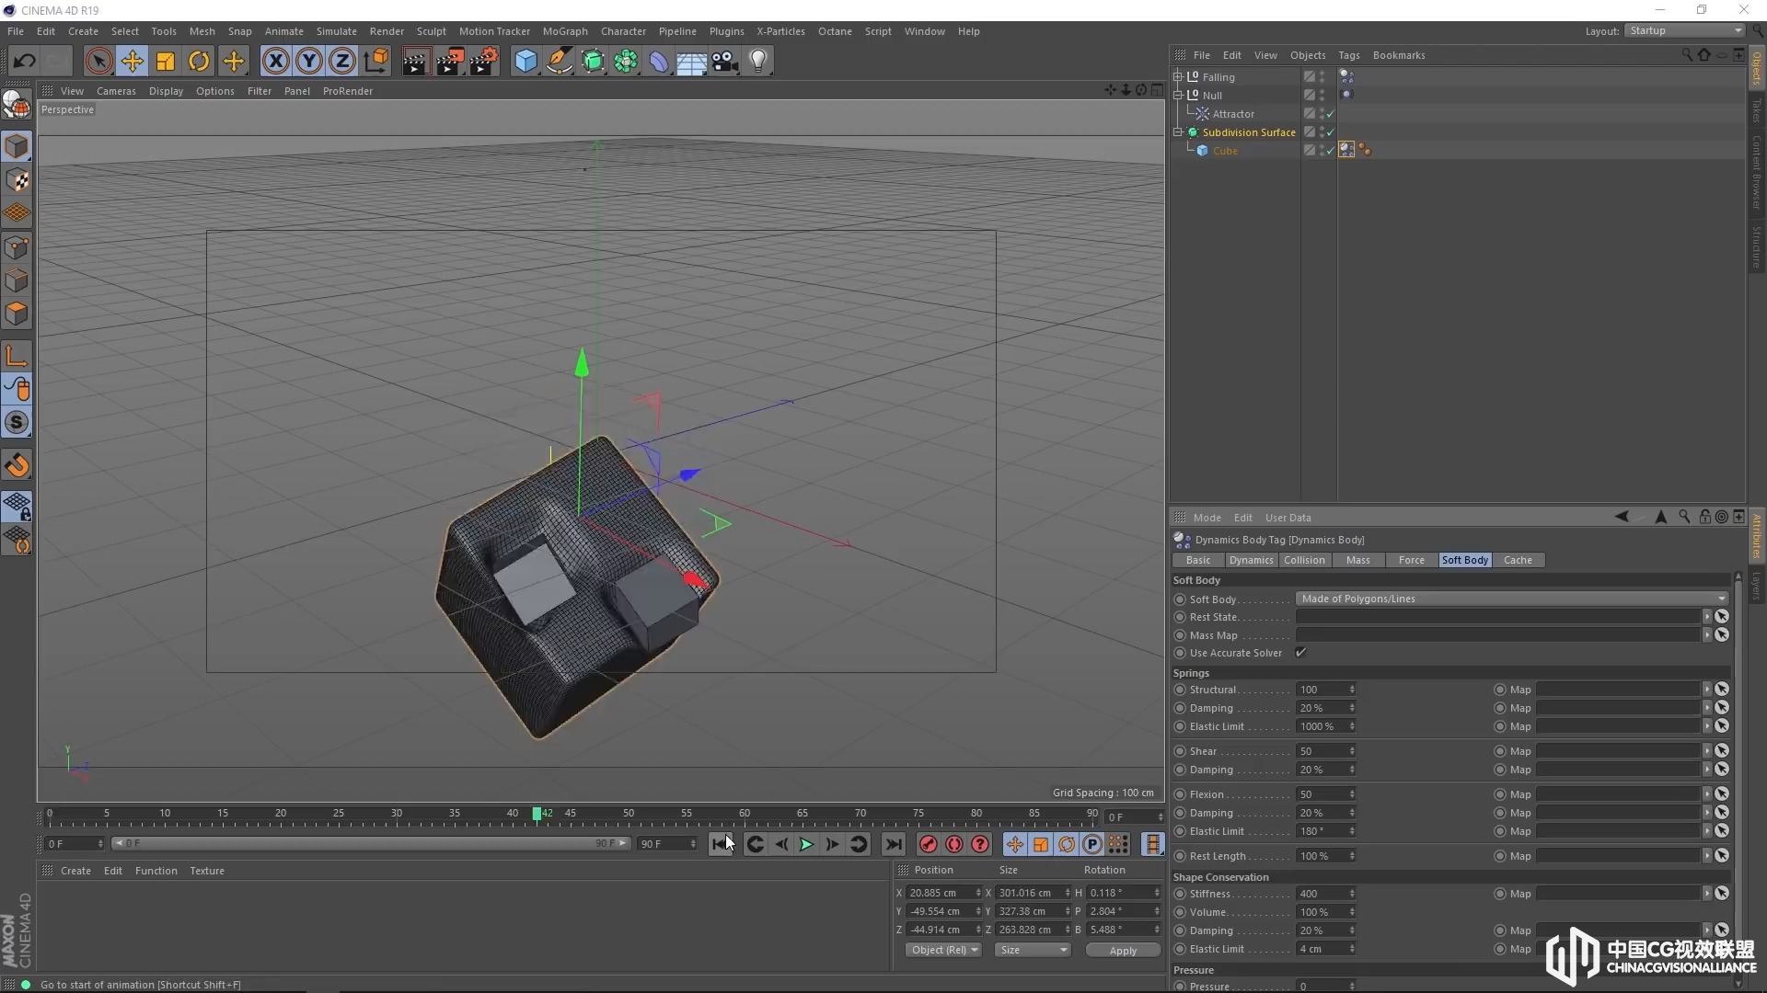This screenshot has width=1767, height=993.
Task: Select the Scale tool
Action: click(x=166, y=62)
